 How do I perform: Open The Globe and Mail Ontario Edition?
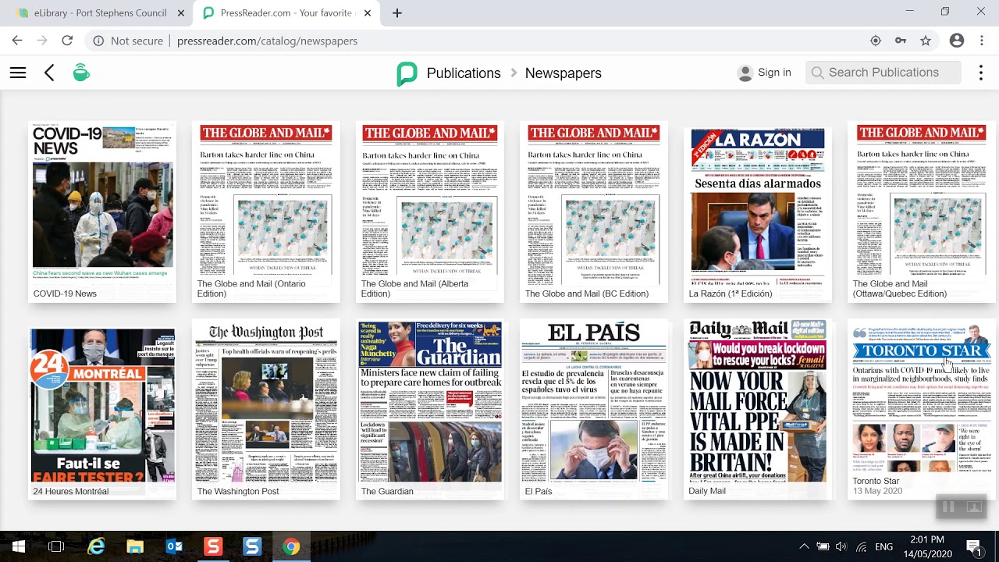(266, 212)
